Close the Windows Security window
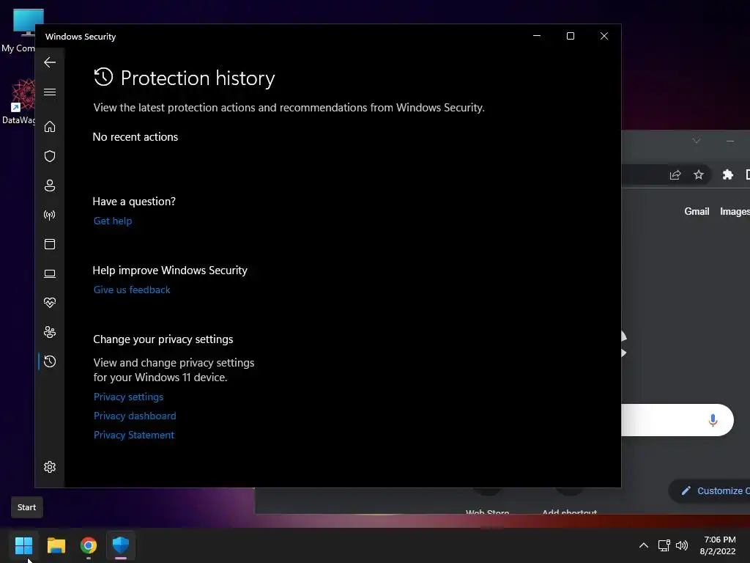Image resolution: width=750 pixels, height=563 pixels. click(x=604, y=36)
